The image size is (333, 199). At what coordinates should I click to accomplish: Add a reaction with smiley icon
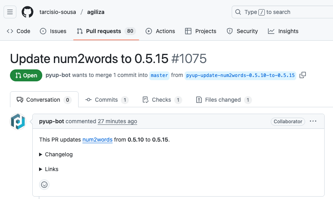coord(44,185)
